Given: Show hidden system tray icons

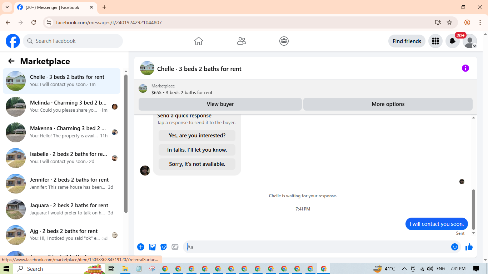Looking at the screenshot, I should pyautogui.click(x=404, y=269).
